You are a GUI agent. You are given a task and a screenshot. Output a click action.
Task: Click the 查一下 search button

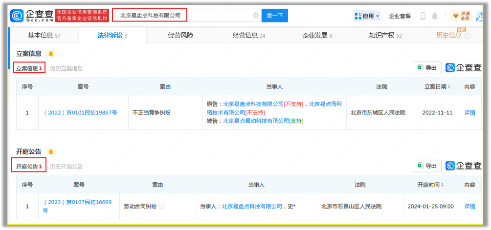tap(275, 15)
